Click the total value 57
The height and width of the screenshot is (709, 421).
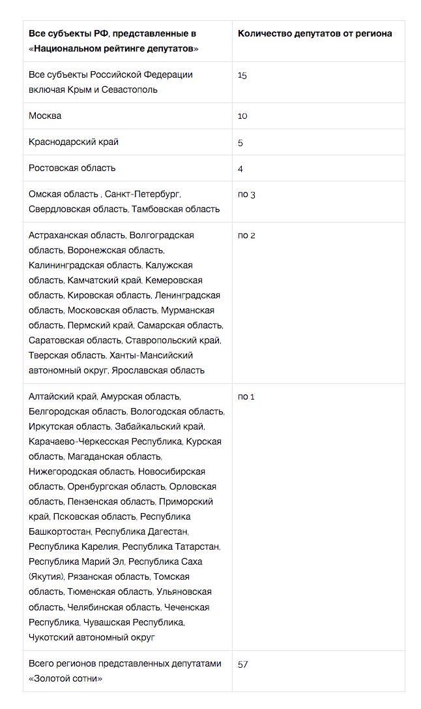[243, 664]
